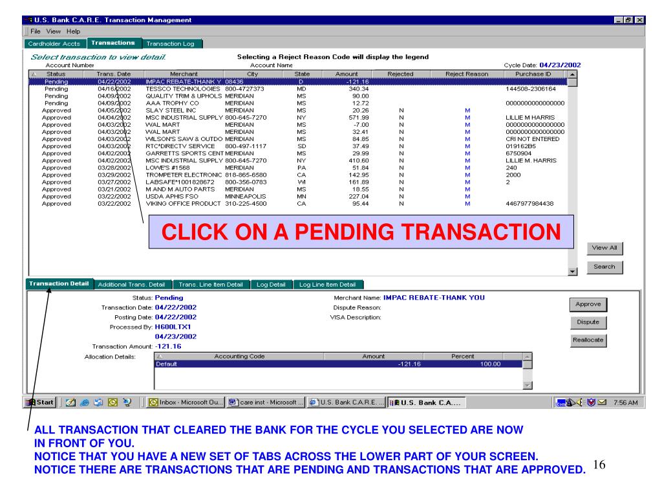The width and height of the screenshot is (662, 497).
Task: Switch to Cardholder Accts tab
Action: tap(54, 43)
